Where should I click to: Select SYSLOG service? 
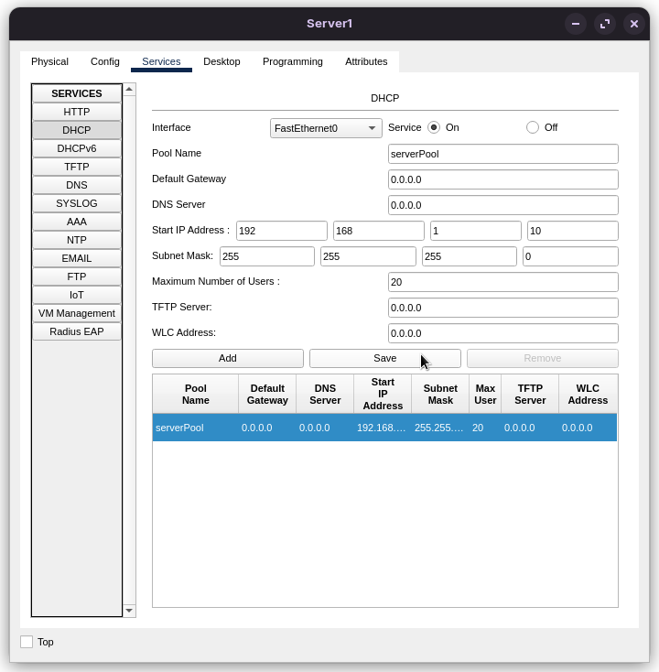77,203
